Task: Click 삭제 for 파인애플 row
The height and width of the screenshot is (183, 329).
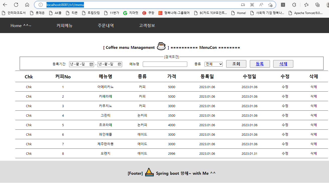Action: point(314,134)
